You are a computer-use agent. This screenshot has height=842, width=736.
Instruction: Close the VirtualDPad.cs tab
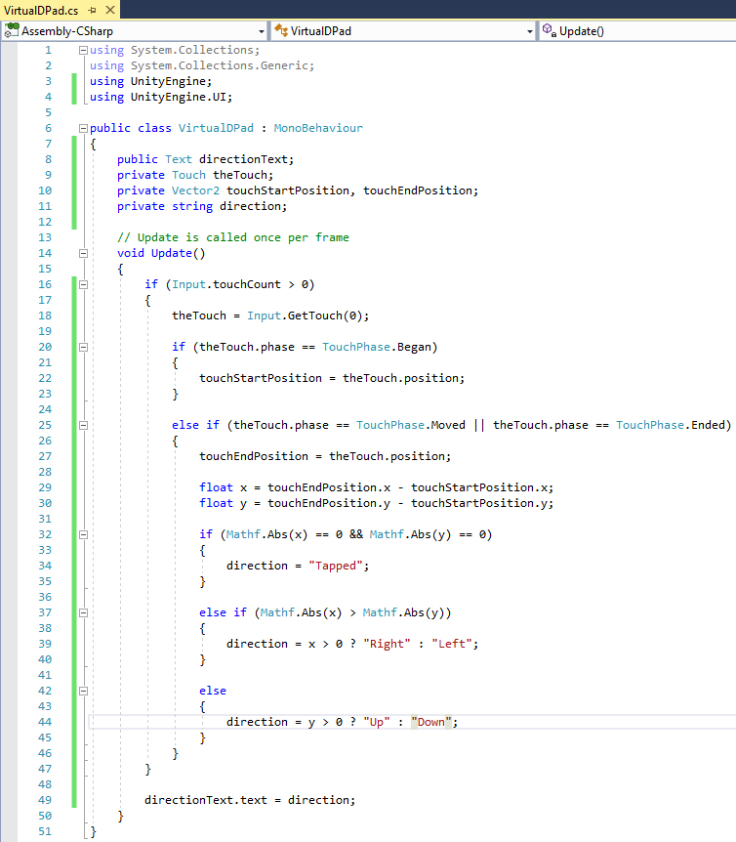(110, 10)
